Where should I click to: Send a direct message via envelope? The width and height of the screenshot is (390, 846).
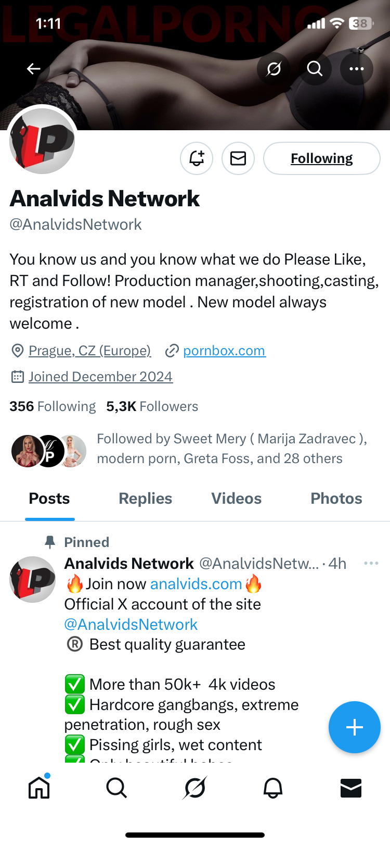[238, 158]
